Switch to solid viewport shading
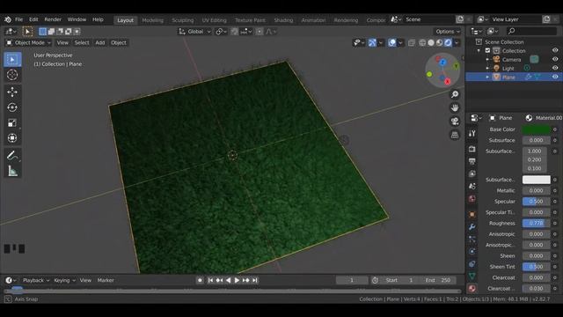Screen dimensions: 563x317 pyautogui.click(x=431, y=43)
